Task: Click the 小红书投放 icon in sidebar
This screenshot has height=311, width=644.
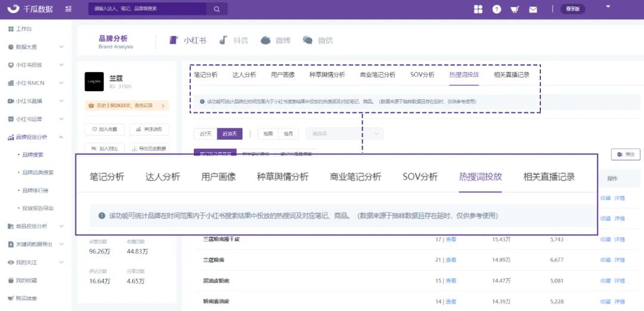Action: (x=11, y=65)
